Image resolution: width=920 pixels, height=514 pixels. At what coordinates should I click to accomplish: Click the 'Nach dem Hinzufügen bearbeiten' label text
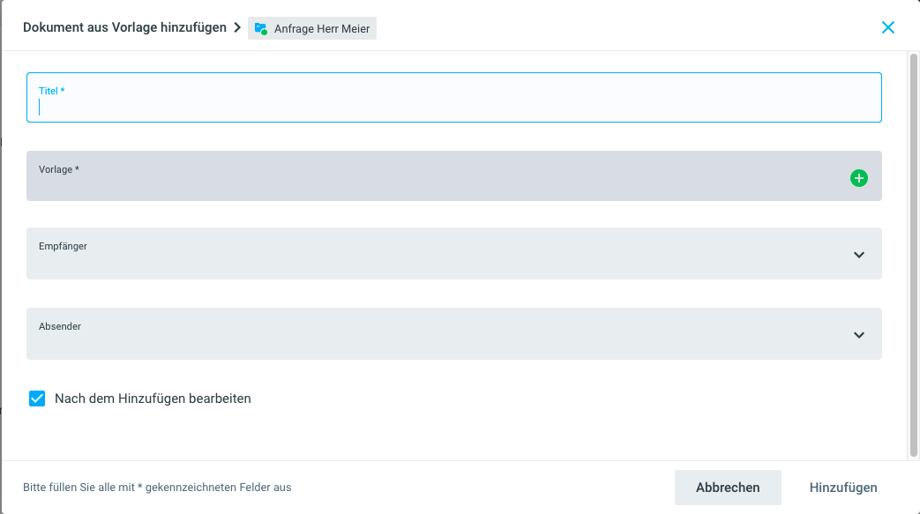pyautogui.click(x=153, y=399)
